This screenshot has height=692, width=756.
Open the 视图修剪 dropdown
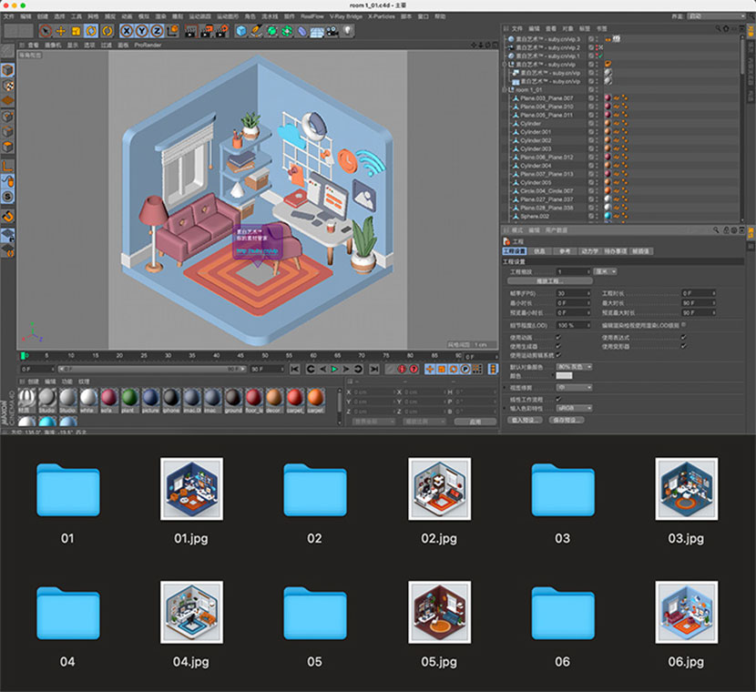coord(574,388)
